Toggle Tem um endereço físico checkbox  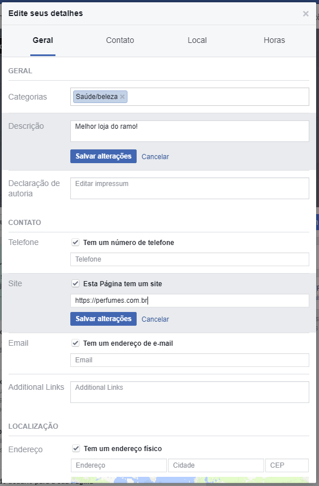point(76,448)
